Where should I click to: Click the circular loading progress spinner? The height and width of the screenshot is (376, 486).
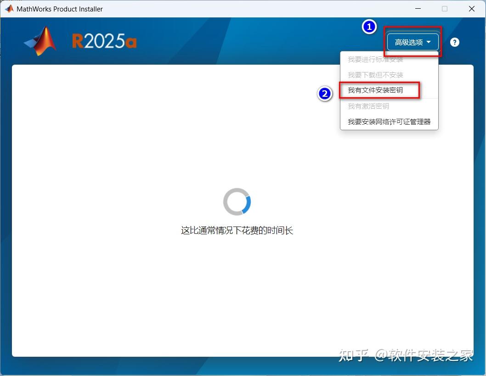[237, 201]
